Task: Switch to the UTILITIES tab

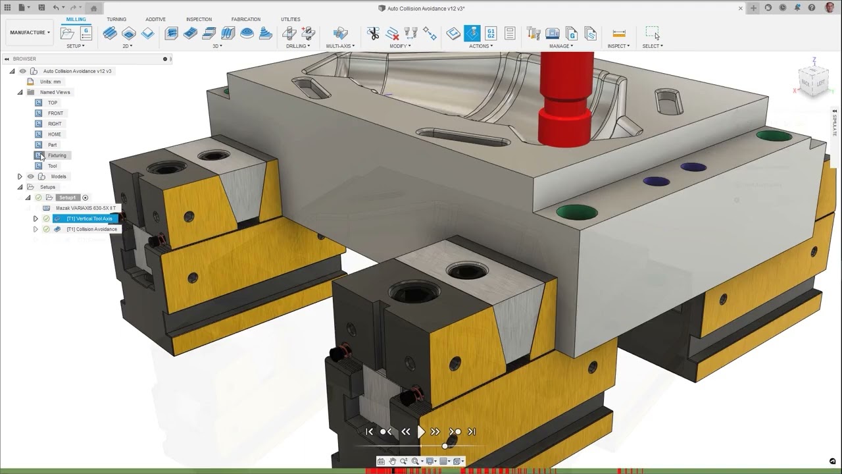Action: (290, 19)
